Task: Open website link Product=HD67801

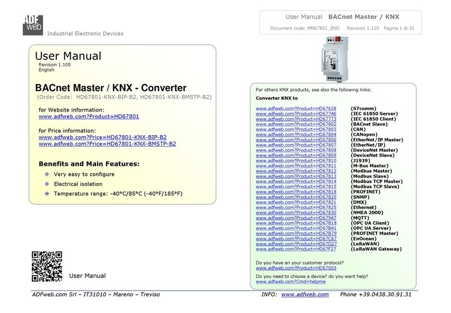Action: (x=89, y=117)
